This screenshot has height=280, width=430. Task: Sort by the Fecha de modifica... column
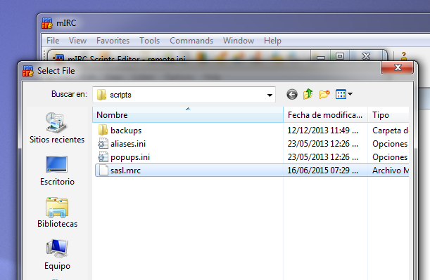(325, 115)
